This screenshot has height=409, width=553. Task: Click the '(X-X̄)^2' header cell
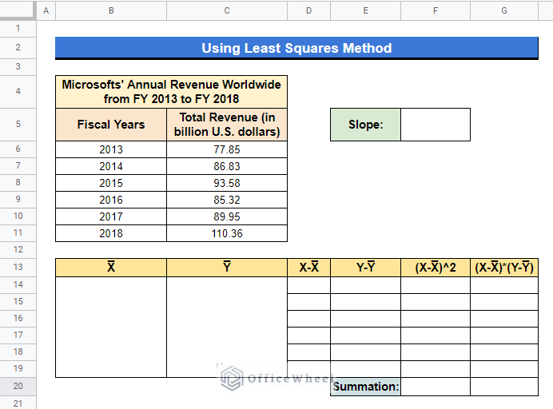pos(436,268)
